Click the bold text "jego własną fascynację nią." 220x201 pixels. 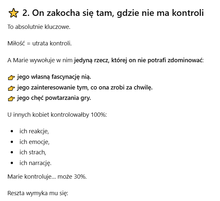pyautogui.click(x=54, y=77)
